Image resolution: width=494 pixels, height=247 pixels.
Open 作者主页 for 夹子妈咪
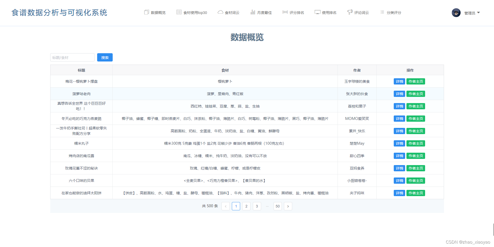click(x=416, y=193)
